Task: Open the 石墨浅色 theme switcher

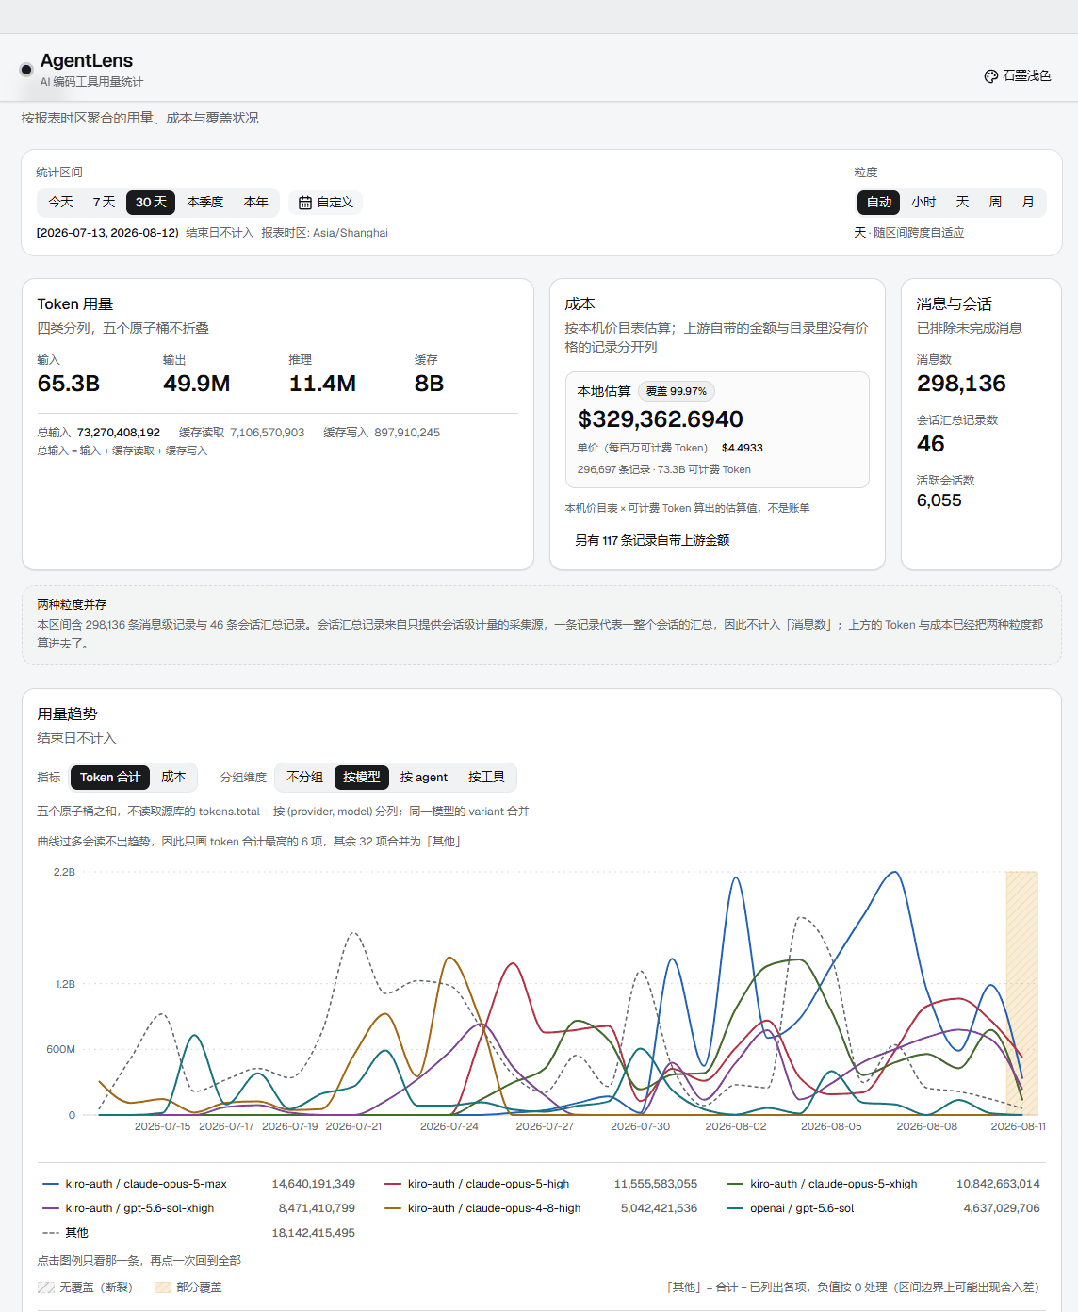Action: pos(1017,76)
